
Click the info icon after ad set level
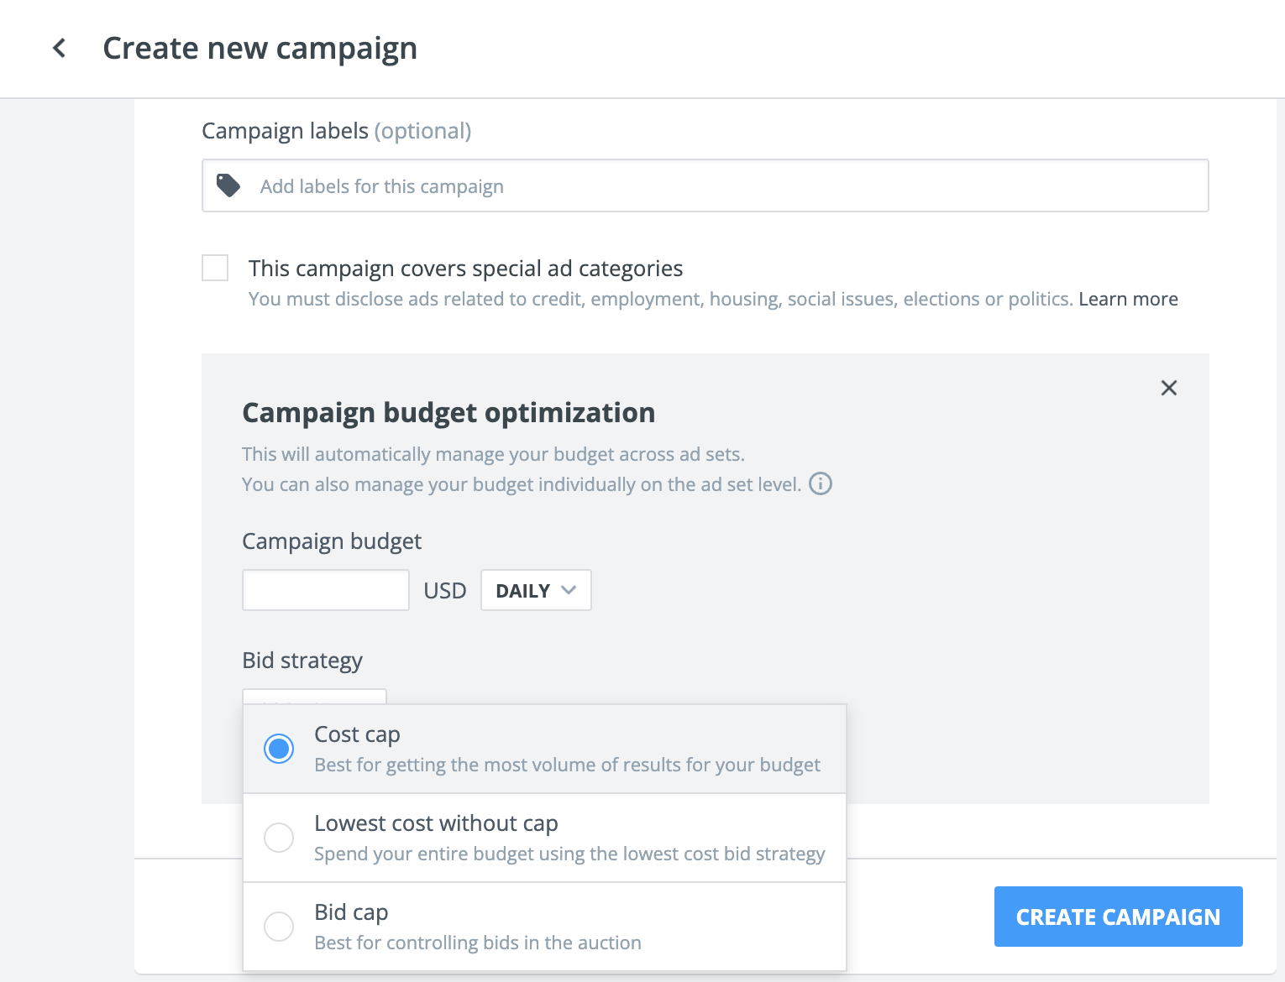pyautogui.click(x=821, y=483)
